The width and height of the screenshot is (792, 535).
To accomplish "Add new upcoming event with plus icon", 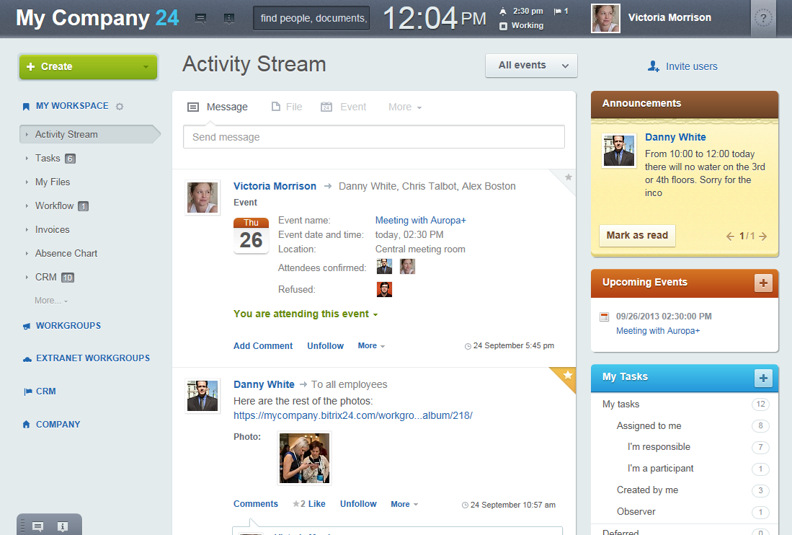I will coord(763,283).
